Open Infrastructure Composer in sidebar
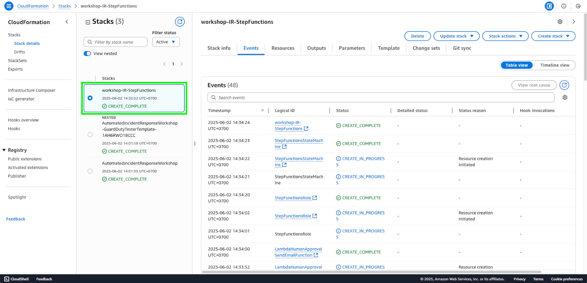The image size is (587, 283). (32, 90)
